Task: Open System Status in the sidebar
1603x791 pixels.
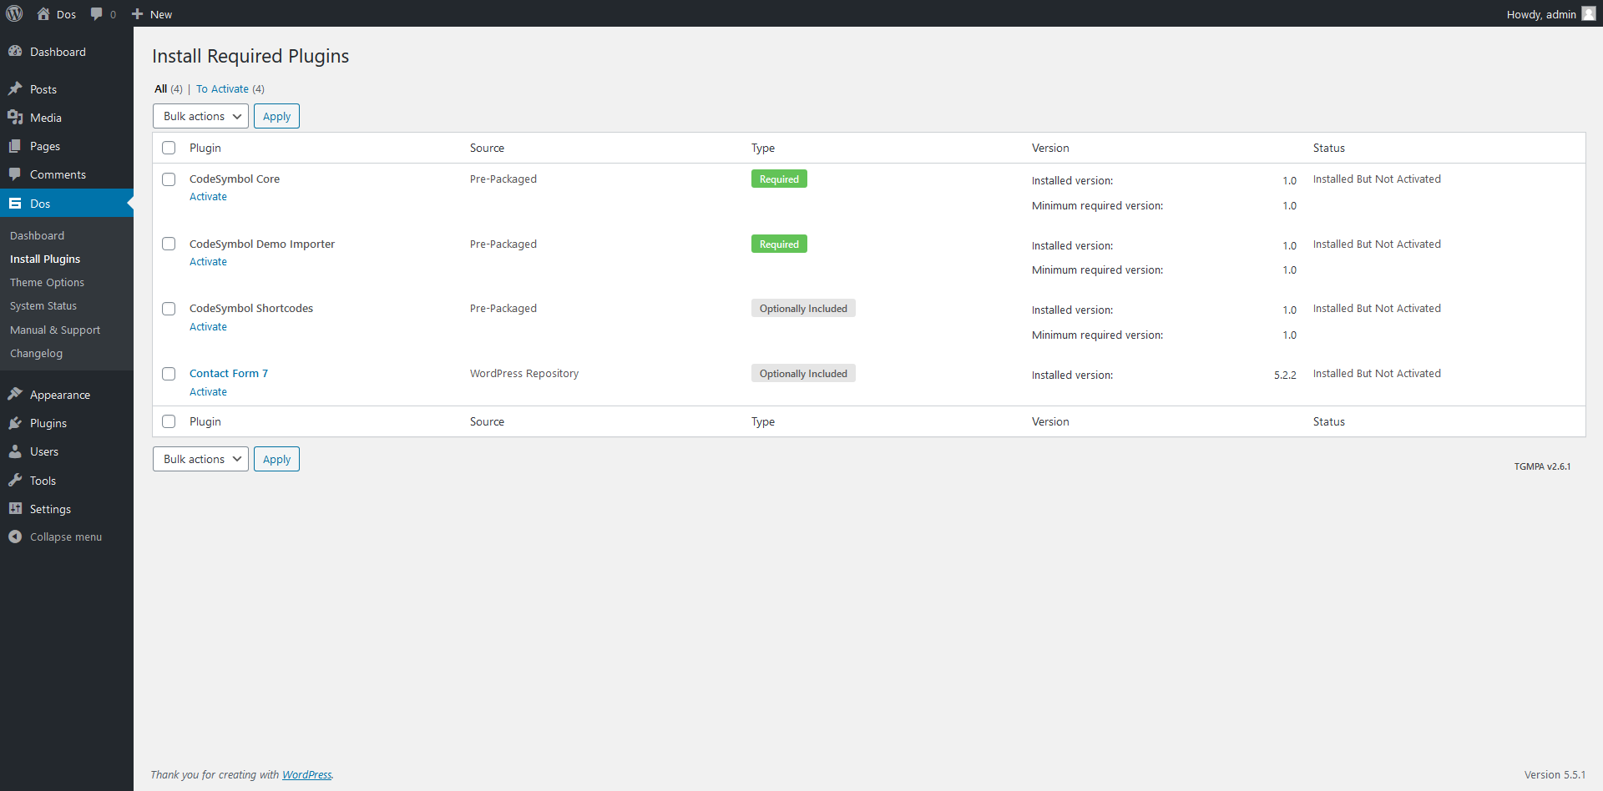Action: tap(43, 305)
